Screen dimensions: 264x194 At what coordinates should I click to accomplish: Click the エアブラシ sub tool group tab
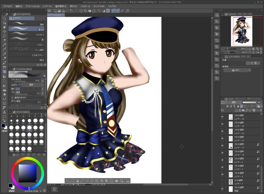[22, 18]
